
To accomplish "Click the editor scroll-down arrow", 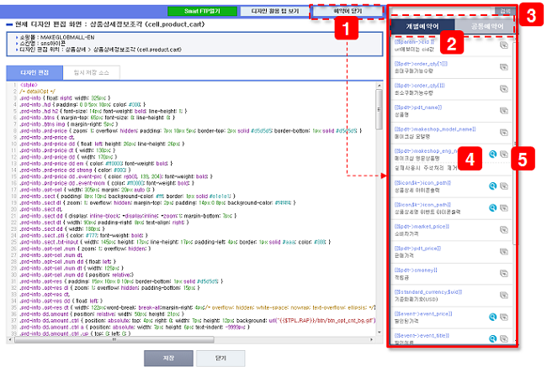I will (x=380, y=333).
